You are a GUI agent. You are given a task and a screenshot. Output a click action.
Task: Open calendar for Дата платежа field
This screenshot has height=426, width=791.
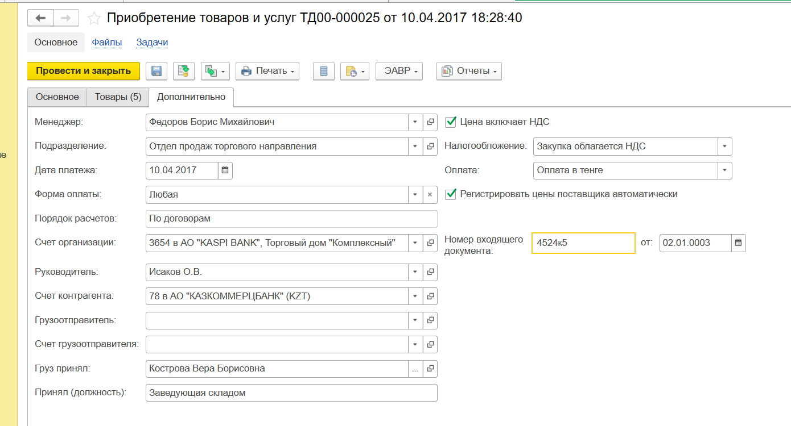pyautogui.click(x=225, y=170)
